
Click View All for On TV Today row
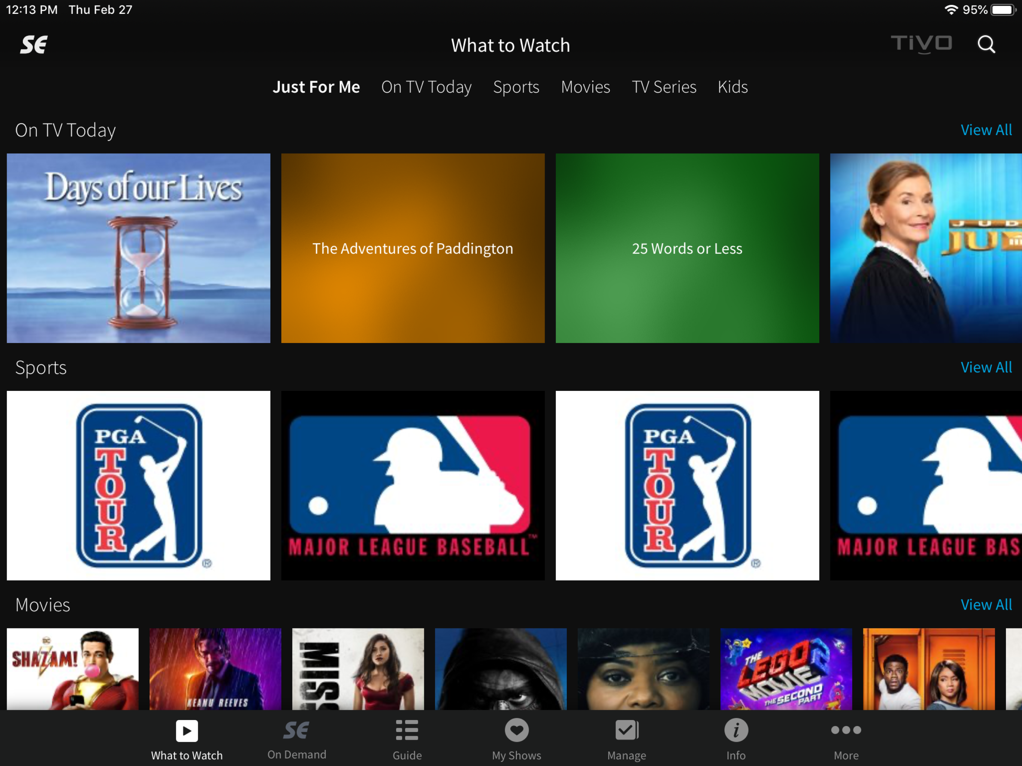[x=986, y=130]
